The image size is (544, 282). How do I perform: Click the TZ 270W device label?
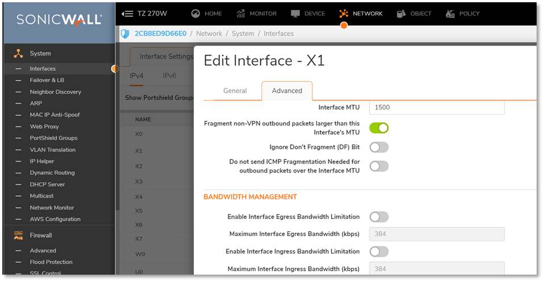point(152,14)
